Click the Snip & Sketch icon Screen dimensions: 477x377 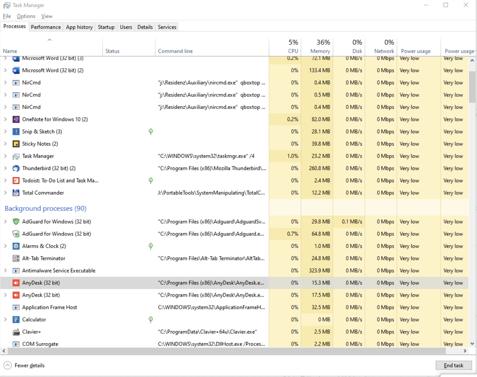click(x=16, y=132)
